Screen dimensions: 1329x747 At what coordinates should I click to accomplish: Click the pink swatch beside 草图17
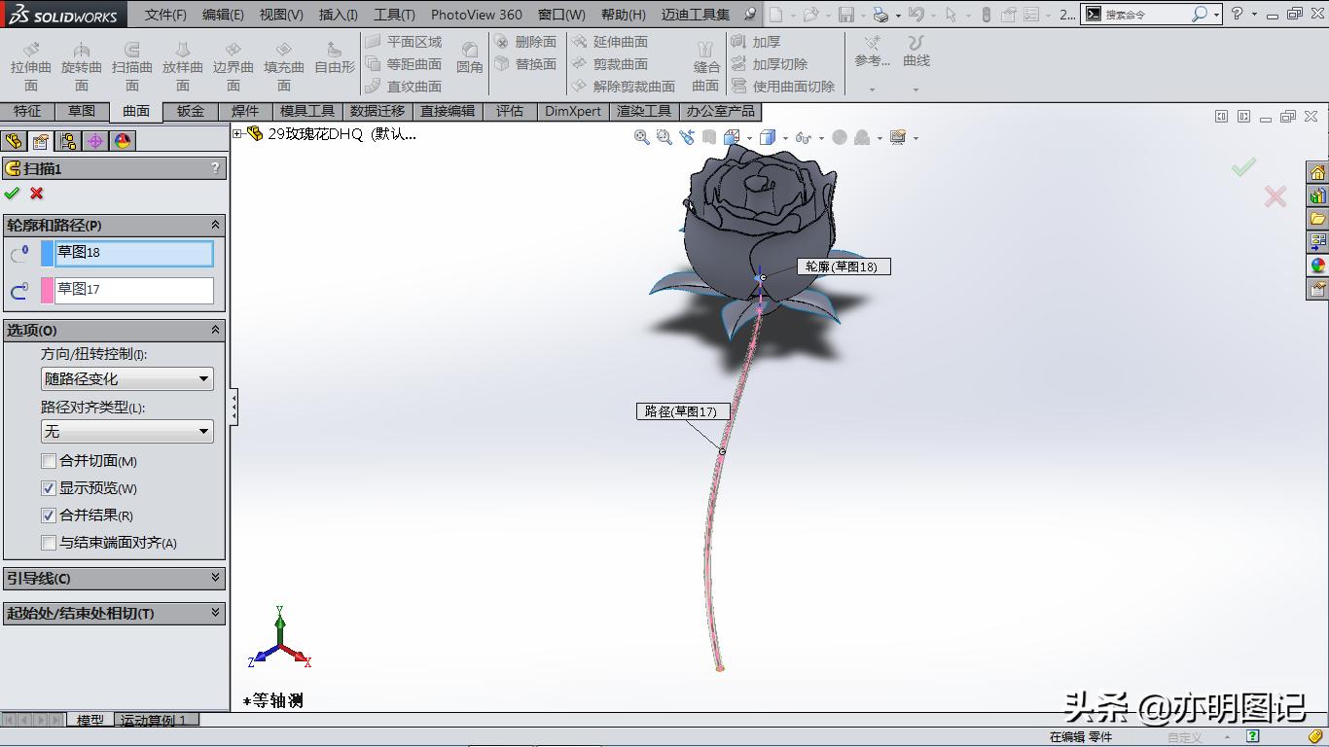click(x=45, y=290)
